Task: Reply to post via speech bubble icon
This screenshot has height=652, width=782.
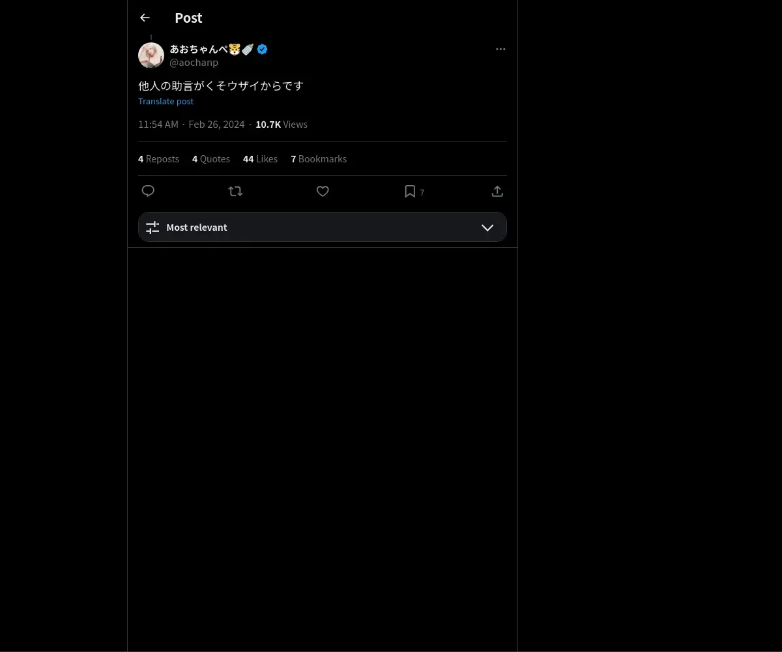Action: (x=148, y=191)
